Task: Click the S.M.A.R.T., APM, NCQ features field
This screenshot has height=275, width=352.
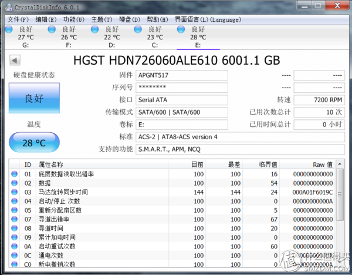Action: (240, 149)
